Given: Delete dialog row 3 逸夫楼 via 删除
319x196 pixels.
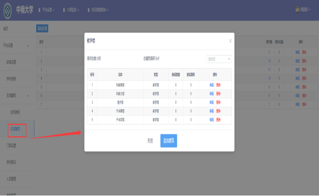Looking at the screenshot, I should (218, 102).
